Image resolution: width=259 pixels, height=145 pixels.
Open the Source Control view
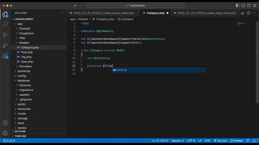(x=5, y=35)
